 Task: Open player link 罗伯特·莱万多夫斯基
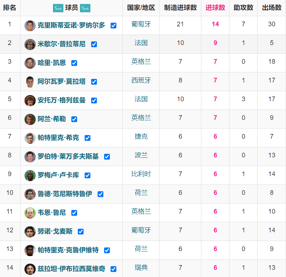point(68,156)
